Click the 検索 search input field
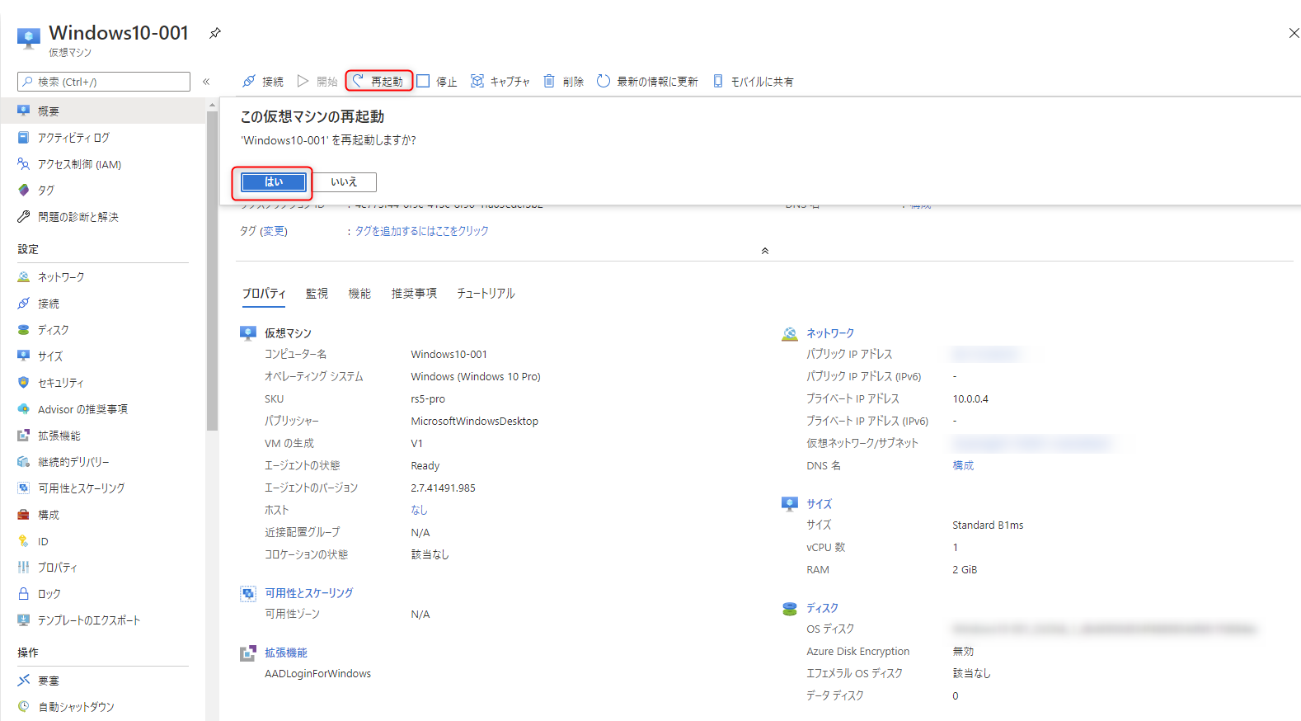 pos(104,82)
